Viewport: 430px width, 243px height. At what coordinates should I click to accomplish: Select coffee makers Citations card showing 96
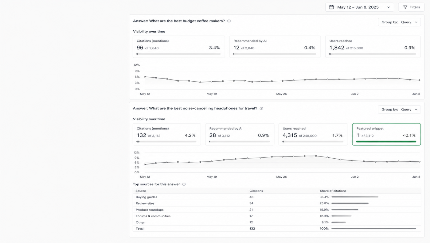pyautogui.click(x=179, y=47)
